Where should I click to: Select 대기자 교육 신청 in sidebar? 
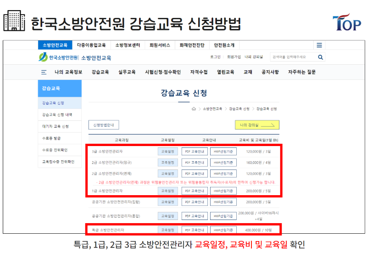[x=60, y=126]
